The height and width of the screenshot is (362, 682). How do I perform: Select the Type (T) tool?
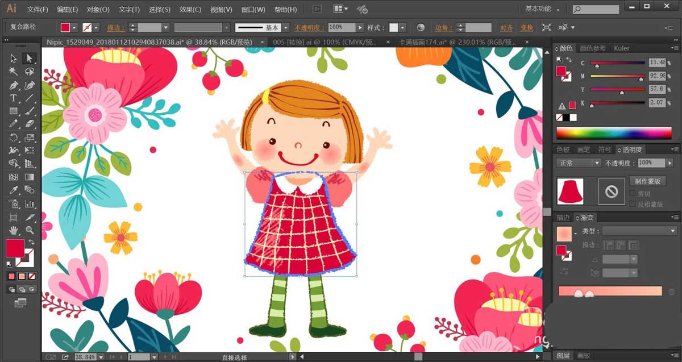click(14, 98)
